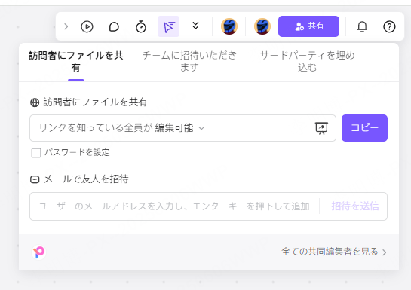This screenshot has width=411, height=290.
Task: Click the mail icon beside メールで友人を招待
Action: point(35,179)
